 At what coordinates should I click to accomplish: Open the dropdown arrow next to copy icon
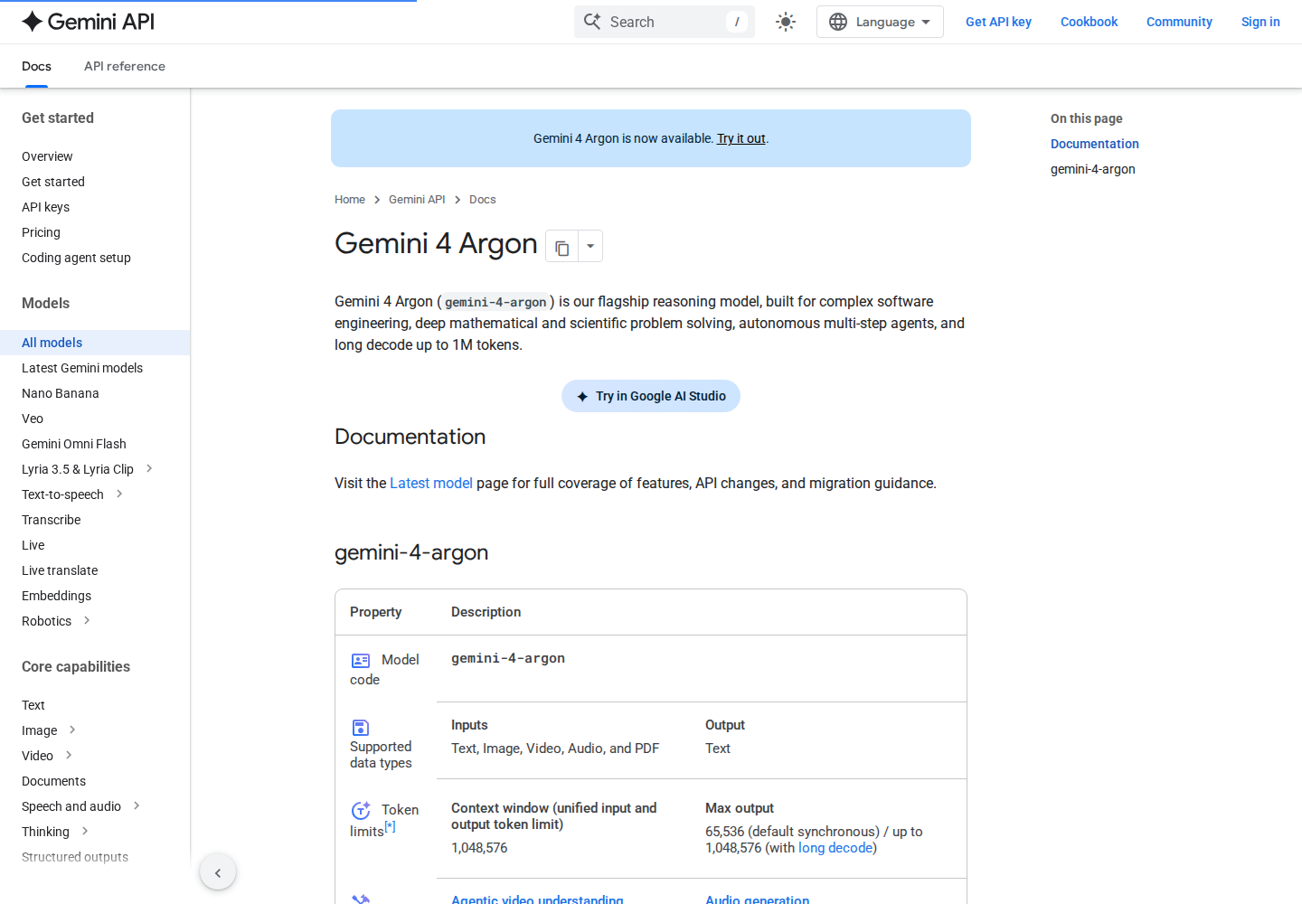[x=590, y=246]
